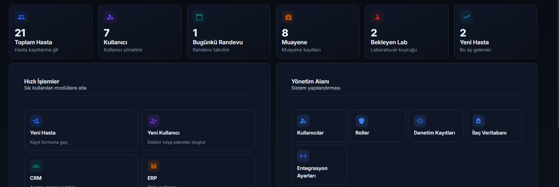
Task: Click the İlaç Veritabanı medicine icon
Action: [478, 121]
